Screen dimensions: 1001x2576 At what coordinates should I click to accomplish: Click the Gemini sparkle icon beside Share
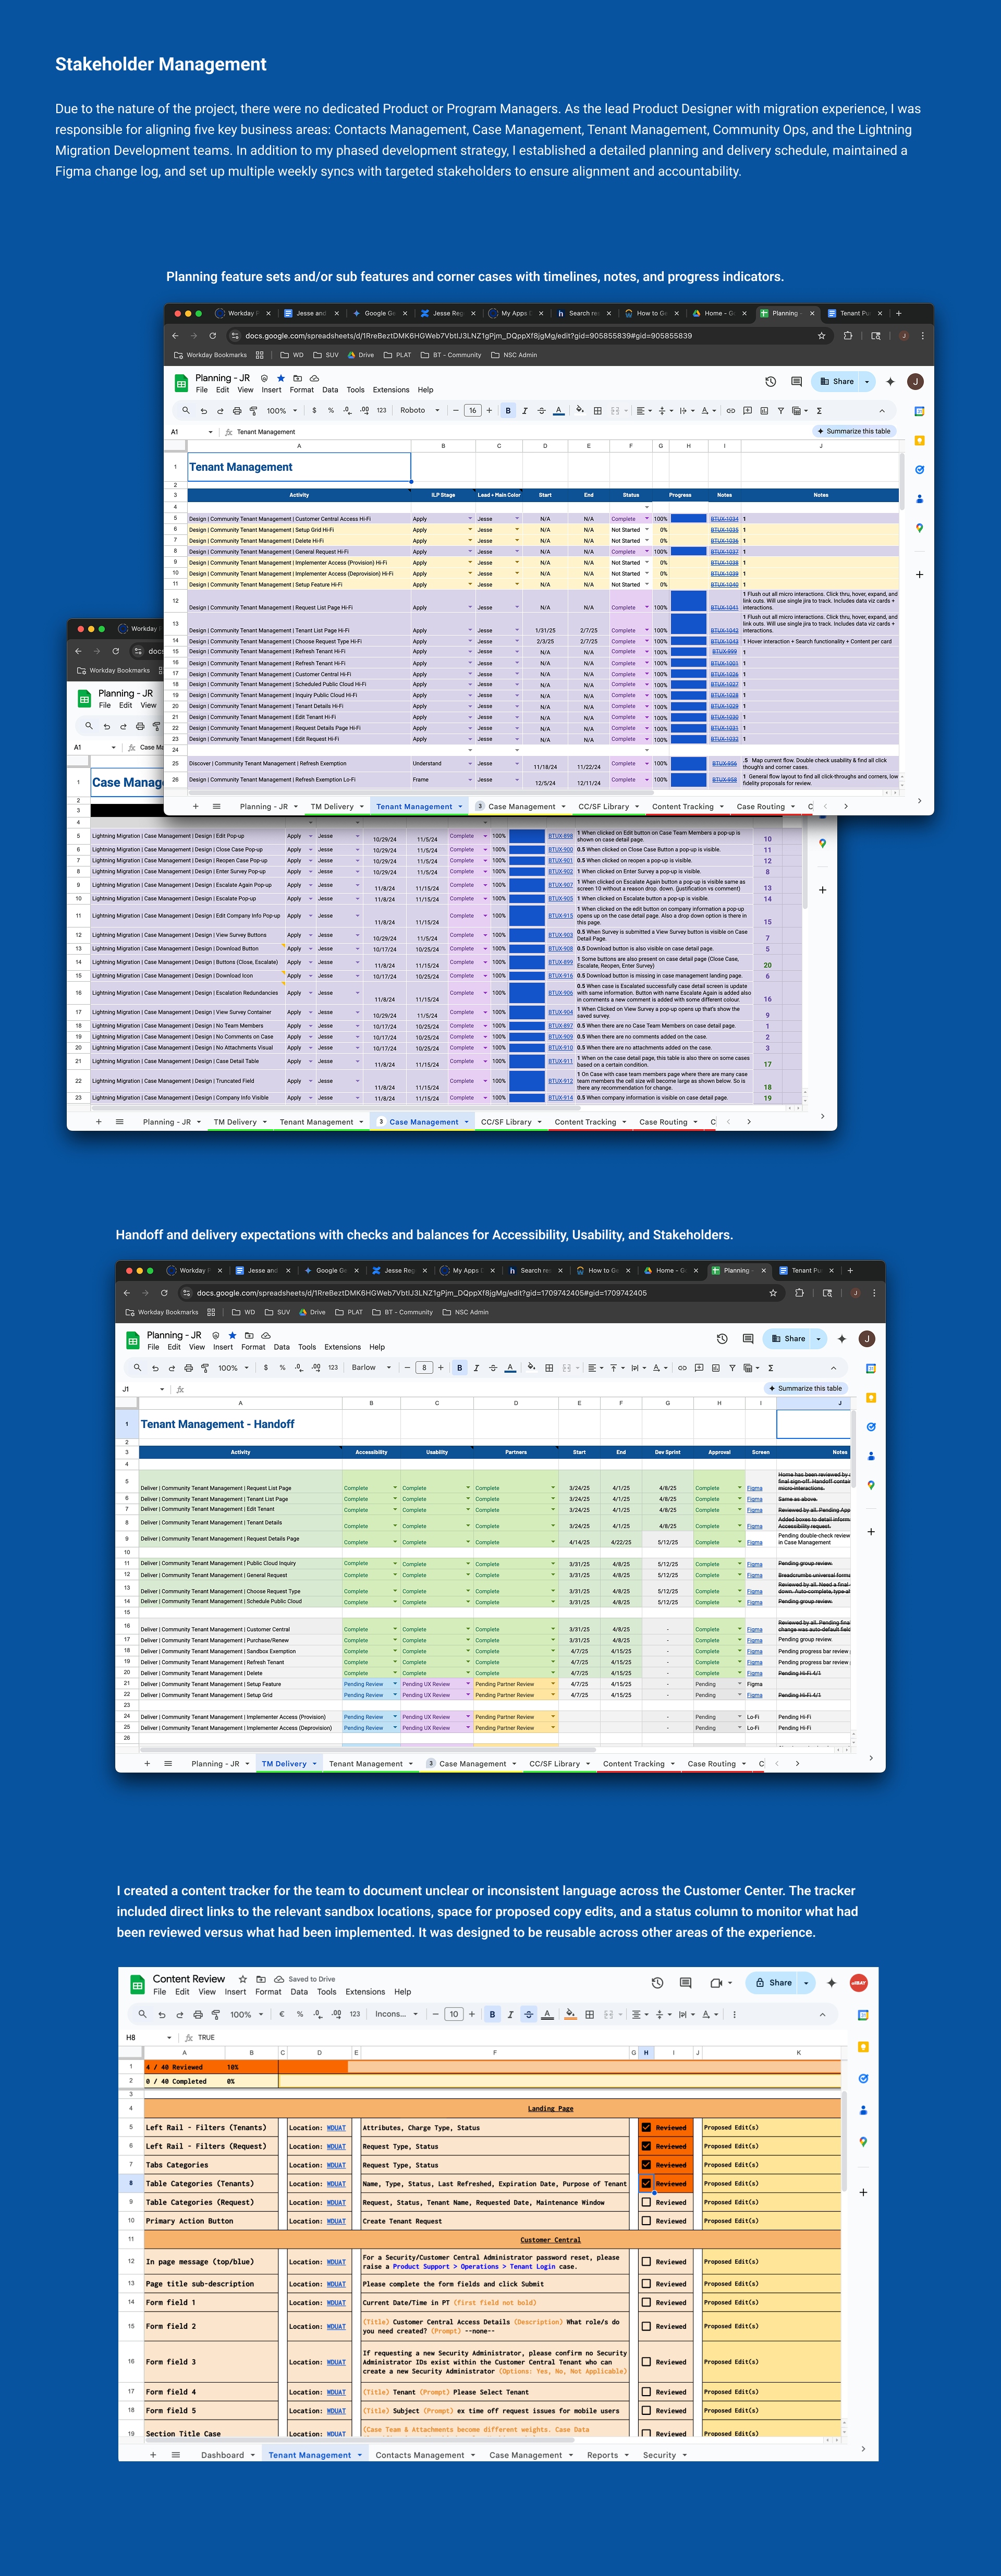coord(832,1982)
